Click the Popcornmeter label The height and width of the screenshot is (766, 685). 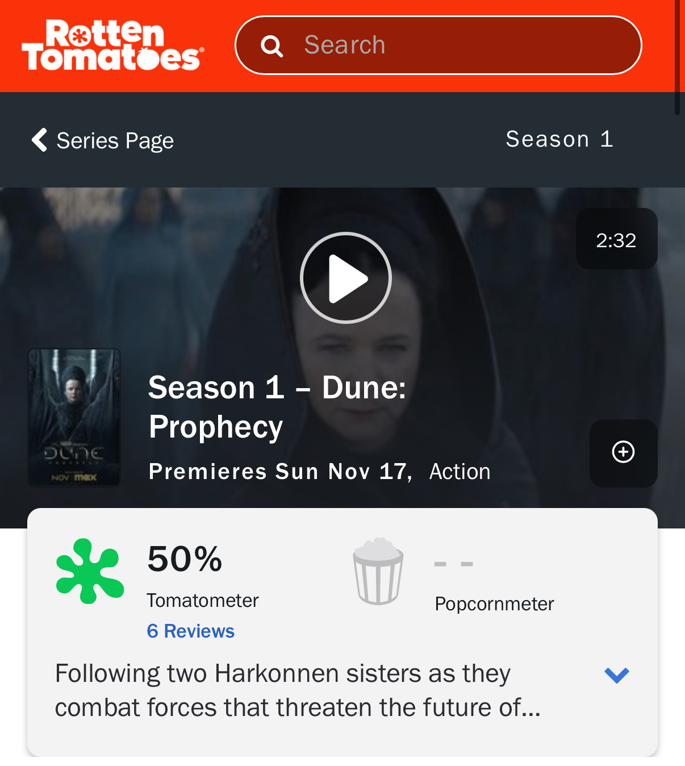[x=494, y=603]
